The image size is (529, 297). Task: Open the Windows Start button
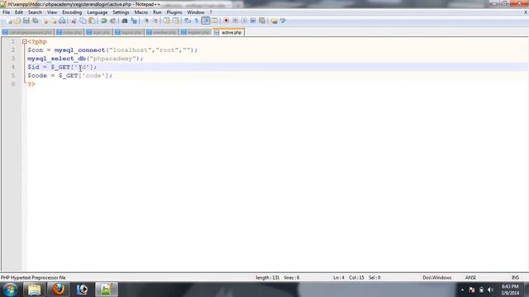tap(10, 290)
